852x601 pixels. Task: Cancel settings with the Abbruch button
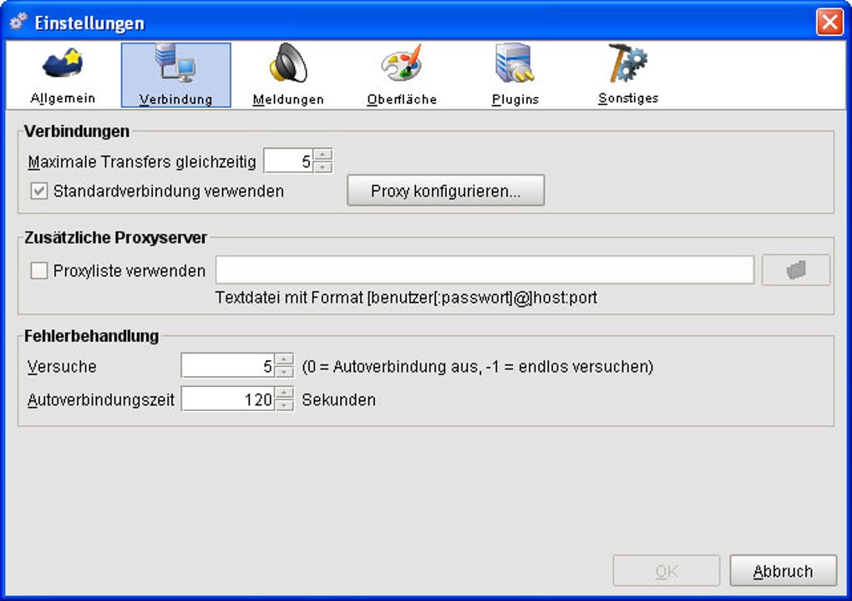click(783, 570)
